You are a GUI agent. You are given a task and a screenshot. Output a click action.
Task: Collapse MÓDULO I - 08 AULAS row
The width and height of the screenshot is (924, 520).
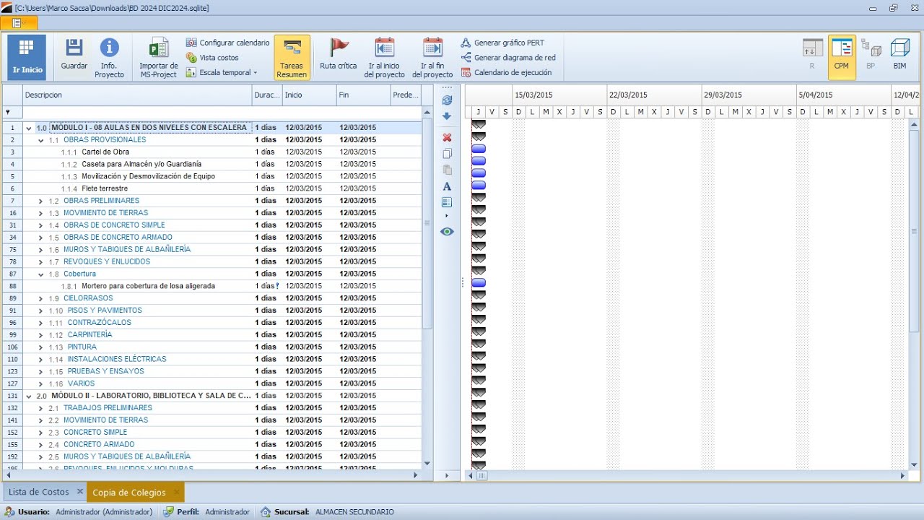coord(29,128)
